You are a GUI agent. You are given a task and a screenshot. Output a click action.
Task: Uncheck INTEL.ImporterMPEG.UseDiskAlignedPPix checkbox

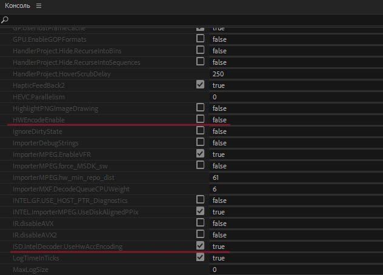pos(201,211)
